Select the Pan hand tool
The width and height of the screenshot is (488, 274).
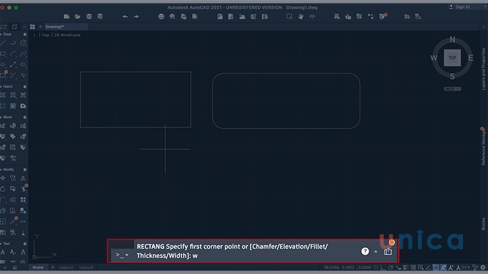coord(301,16)
